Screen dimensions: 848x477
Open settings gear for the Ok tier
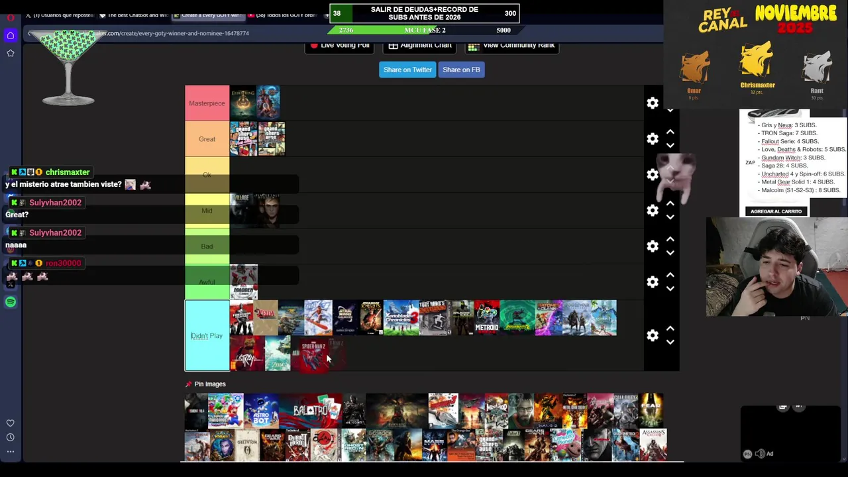point(653,175)
